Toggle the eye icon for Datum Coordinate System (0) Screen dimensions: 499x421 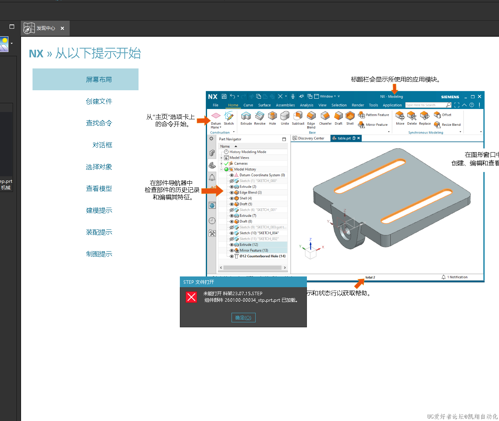click(232, 175)
